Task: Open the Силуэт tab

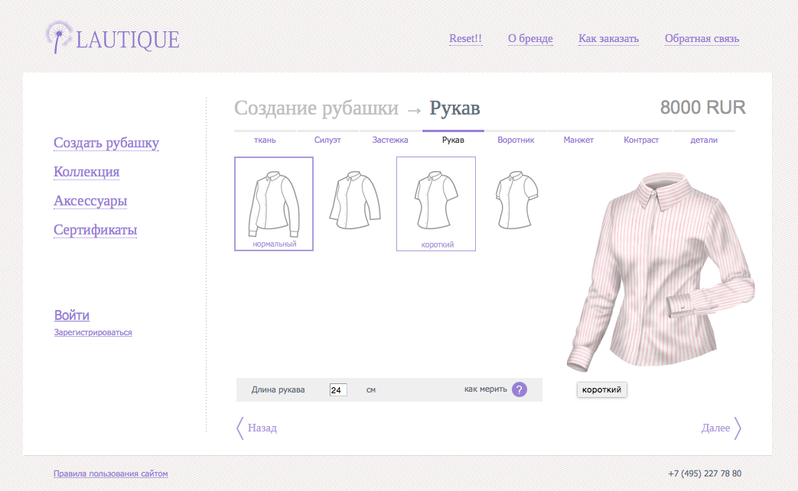Action: (327, 140)
